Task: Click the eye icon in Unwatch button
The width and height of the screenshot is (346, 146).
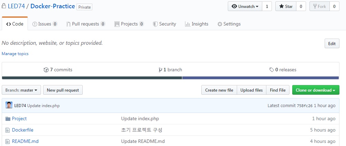Action: pyautogui.click(x=234, y=7)
